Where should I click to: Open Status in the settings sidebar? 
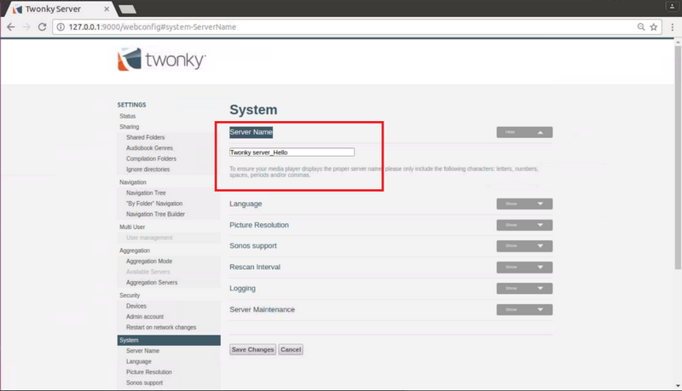127,116
